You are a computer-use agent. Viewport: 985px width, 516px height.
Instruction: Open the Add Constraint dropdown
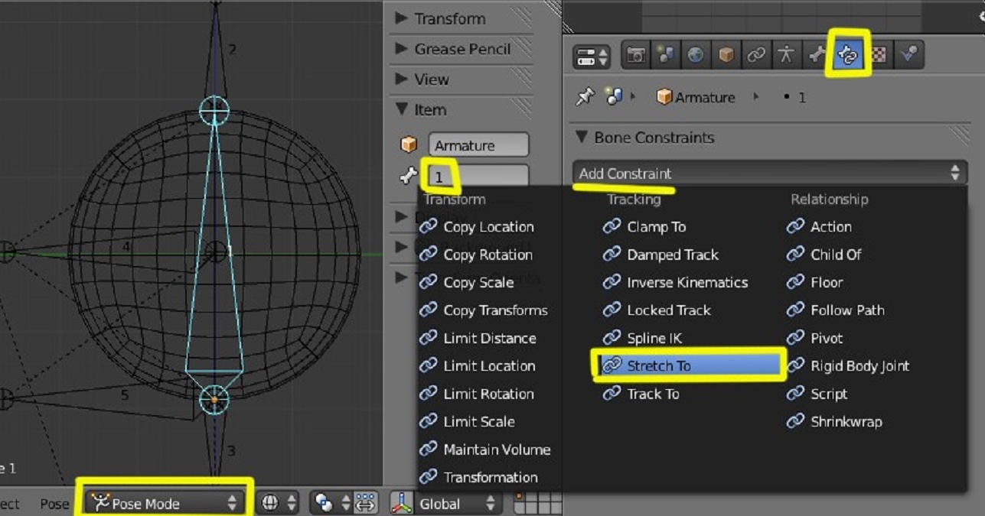769,174
